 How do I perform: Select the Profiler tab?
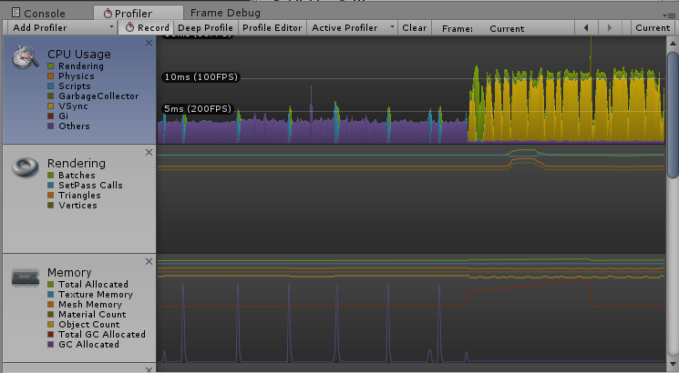coord(139,13)
